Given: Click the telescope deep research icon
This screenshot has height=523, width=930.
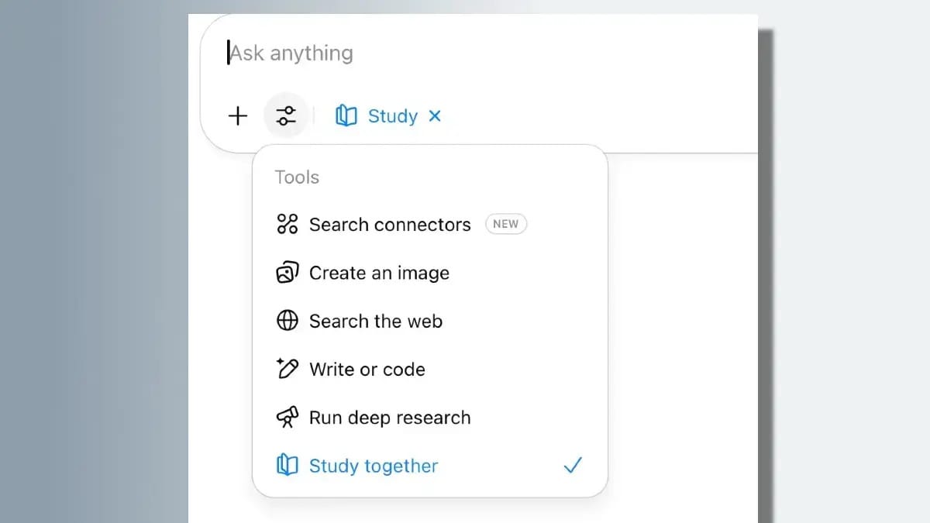Looking at the screenshot, I should pyautogui.click(x=288, y=418).
